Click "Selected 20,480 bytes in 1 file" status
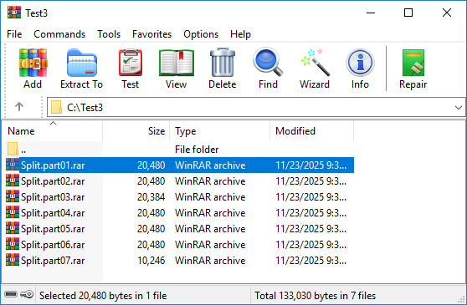467x305 pixels. 103,296
